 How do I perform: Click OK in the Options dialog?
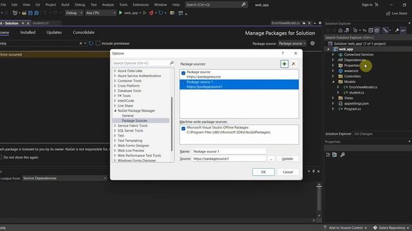[x=263, y=172]
